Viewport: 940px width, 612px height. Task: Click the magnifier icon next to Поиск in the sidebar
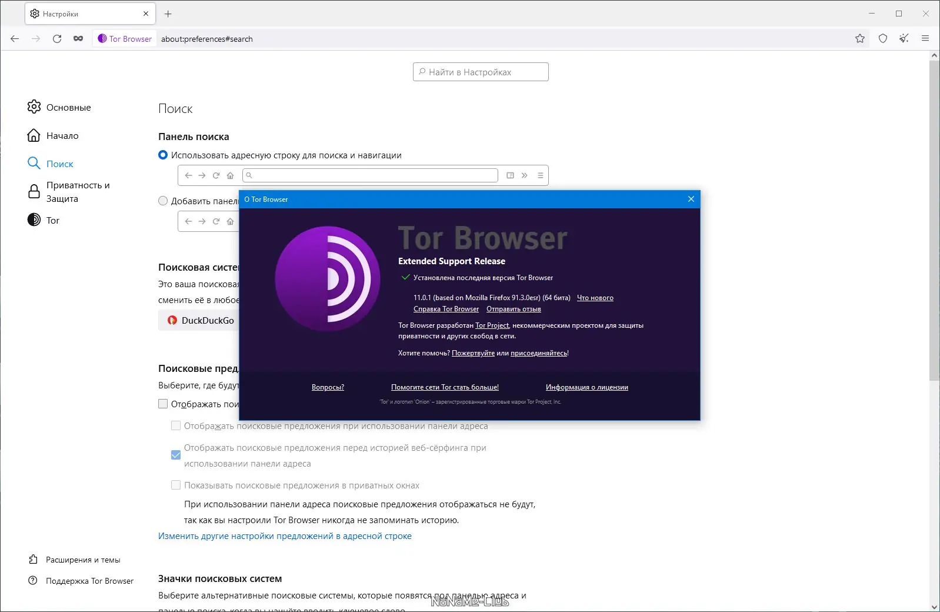pyautogui.click(x=34, y=164)
